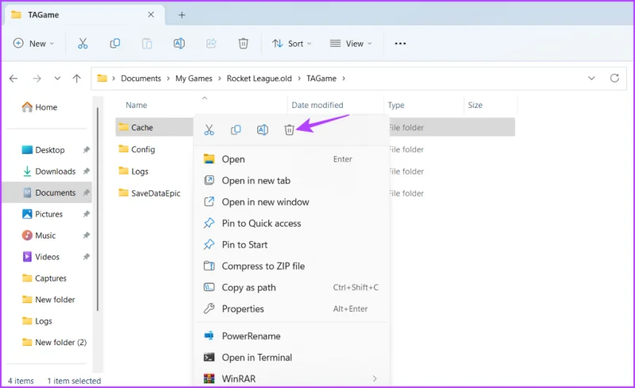Screen dimensions: 635x388
Task: Go to My Games in the breadcrumb
Action: 194,79
